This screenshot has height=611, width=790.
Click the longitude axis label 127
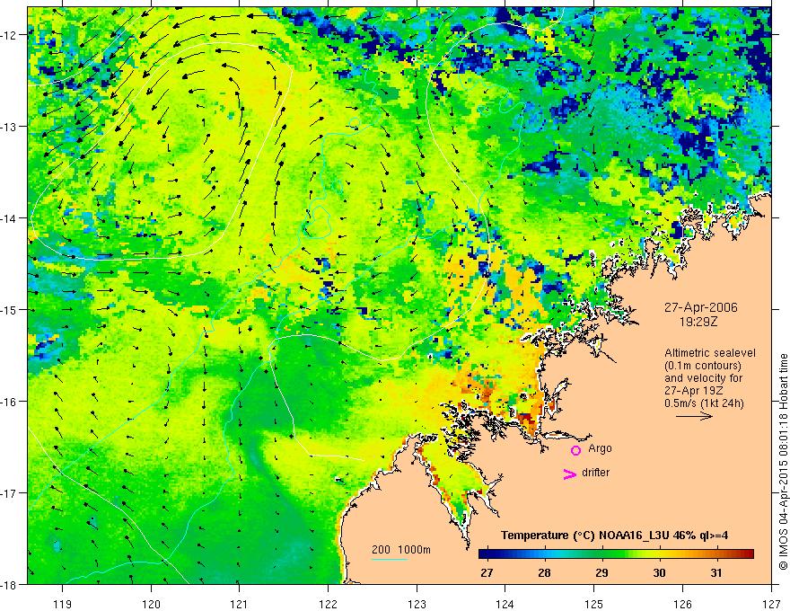(771, 604)
